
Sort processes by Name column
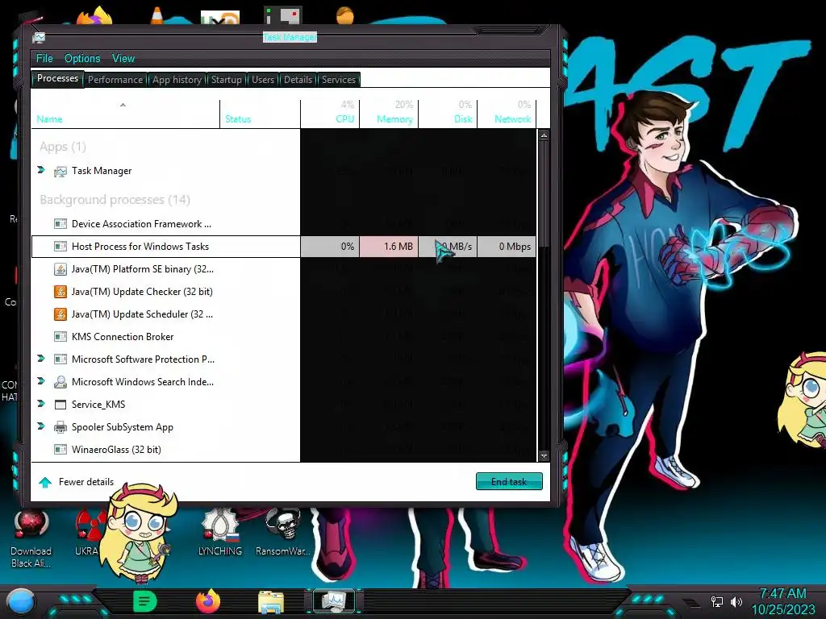(x=125, y=114)
